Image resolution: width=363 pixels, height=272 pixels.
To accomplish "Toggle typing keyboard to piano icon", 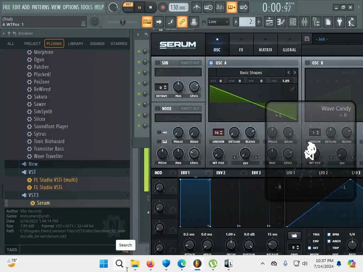I will click(147, 22).
